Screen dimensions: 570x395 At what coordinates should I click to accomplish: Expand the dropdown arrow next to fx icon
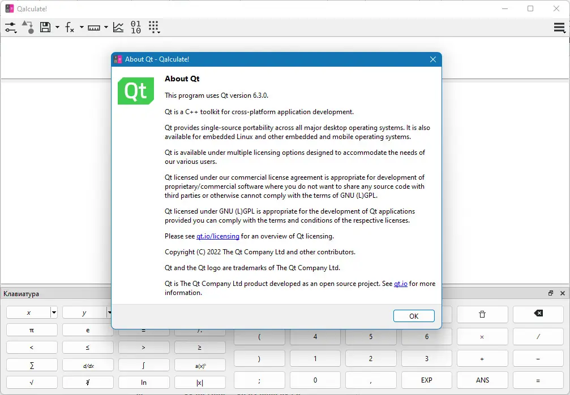(x=82, y=27)
